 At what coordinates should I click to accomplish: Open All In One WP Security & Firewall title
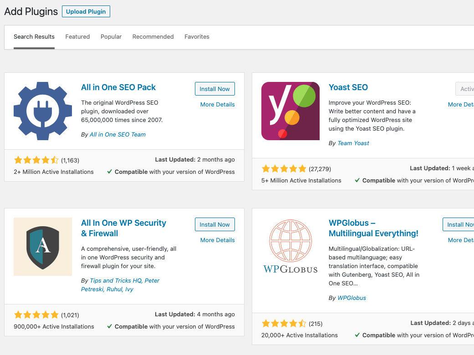123,228
